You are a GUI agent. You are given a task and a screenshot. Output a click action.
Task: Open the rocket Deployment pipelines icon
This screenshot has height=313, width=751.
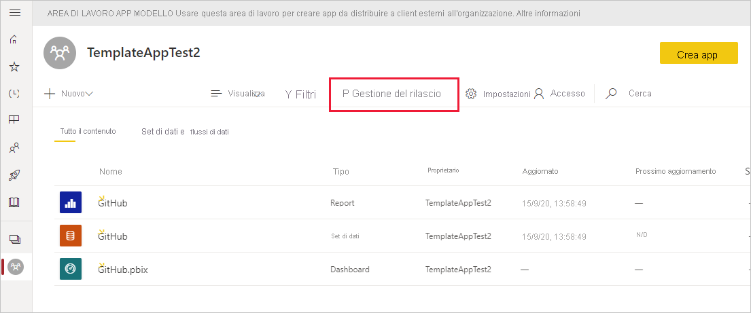14,175
